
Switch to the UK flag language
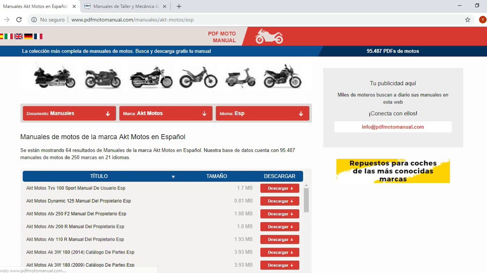(18, 36)
